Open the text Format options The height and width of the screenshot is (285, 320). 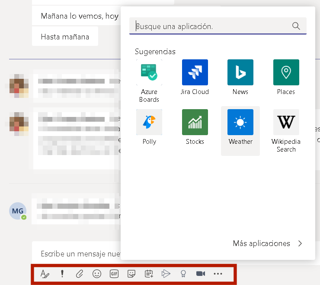tap(45, 274)
